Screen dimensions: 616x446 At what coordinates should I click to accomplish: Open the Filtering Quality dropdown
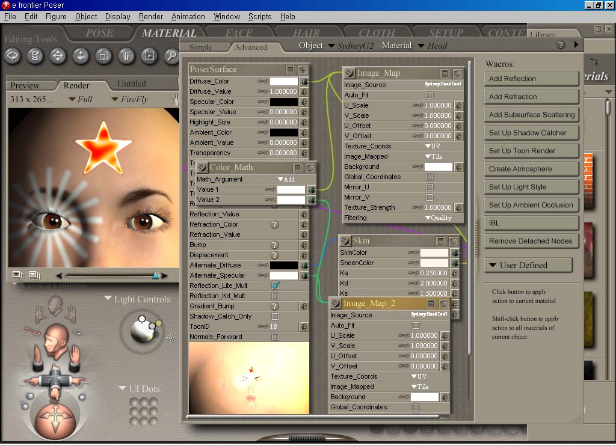[439, 218]
